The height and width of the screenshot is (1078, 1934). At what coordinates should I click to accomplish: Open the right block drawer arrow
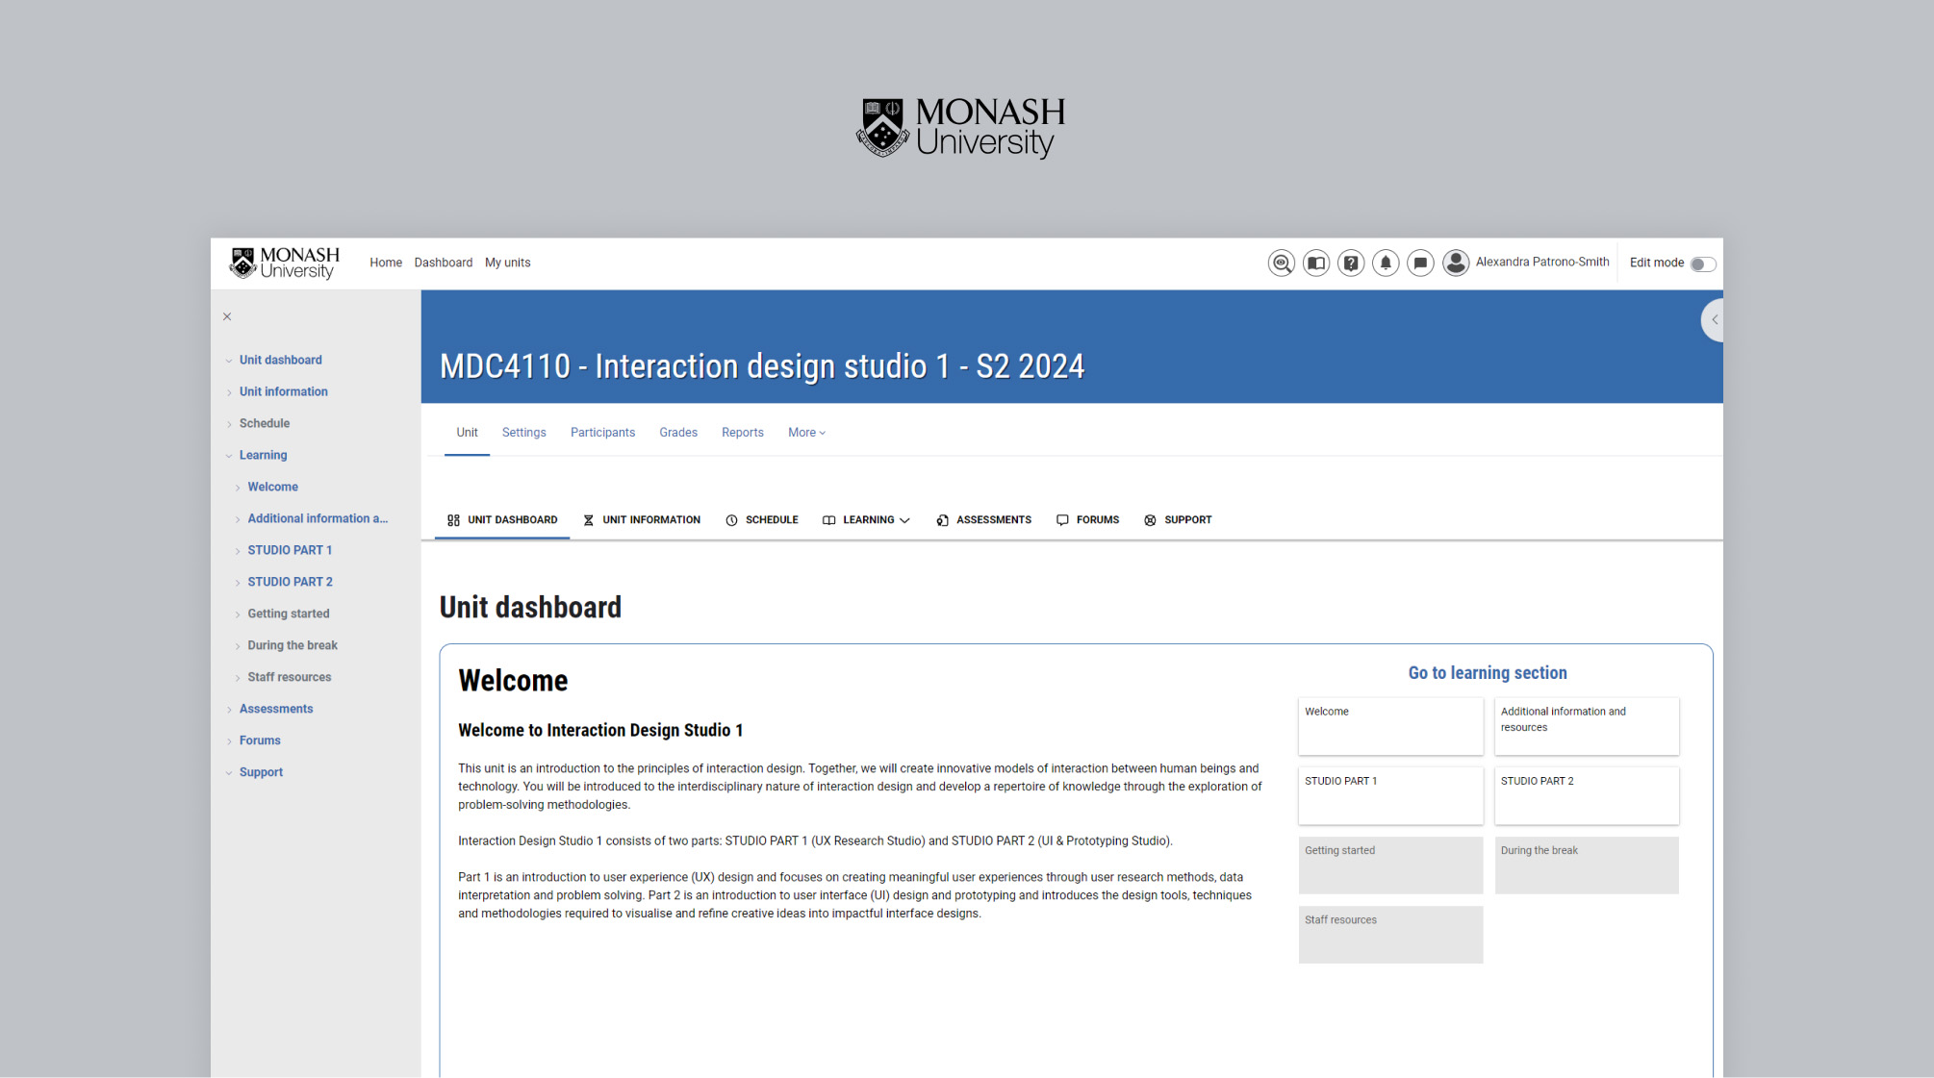[1713, 320]
